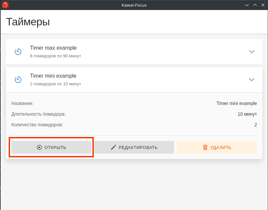Click the orange trash icon on Удалить

pos(205,147)
